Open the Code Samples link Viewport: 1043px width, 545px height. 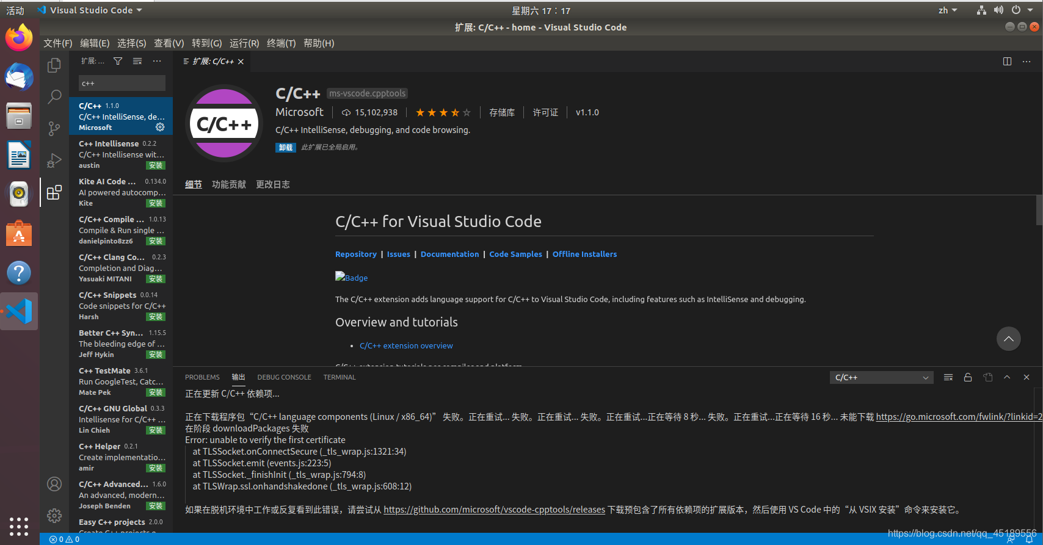516,254
